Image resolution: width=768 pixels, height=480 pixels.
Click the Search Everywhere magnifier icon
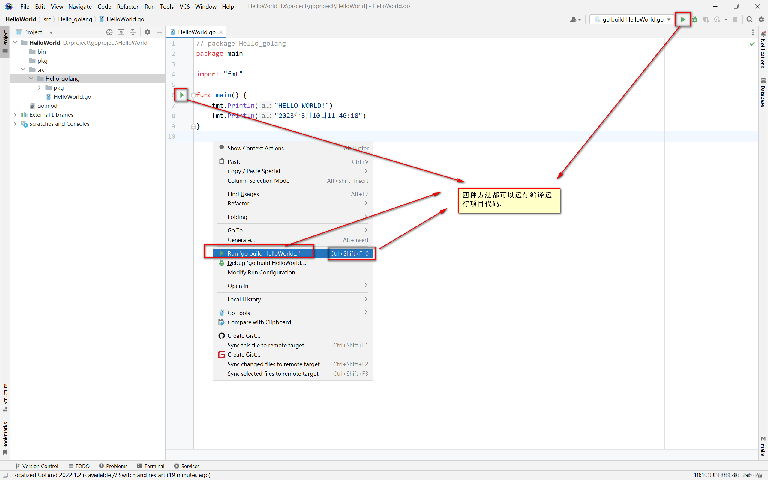(x=749, y=19)
